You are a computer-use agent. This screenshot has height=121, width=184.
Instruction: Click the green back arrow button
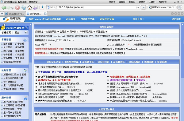(4, 8)
